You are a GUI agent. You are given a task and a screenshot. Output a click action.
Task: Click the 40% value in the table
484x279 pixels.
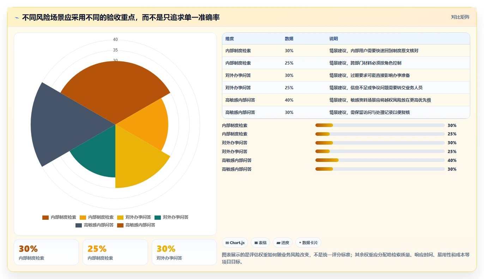coord(289,100)
